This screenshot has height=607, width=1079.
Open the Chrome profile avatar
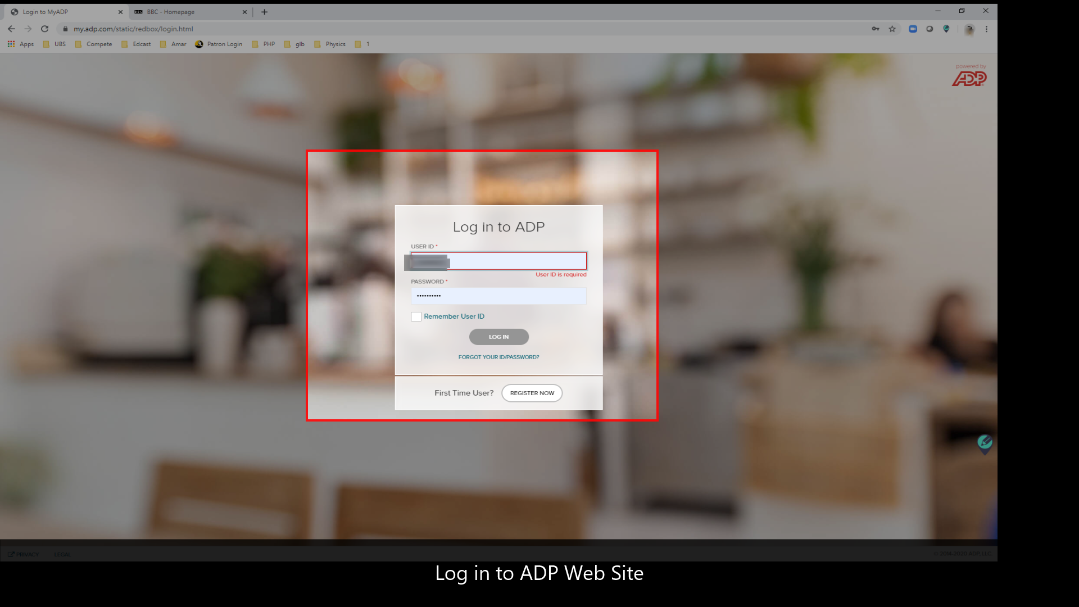pos(969,29)
